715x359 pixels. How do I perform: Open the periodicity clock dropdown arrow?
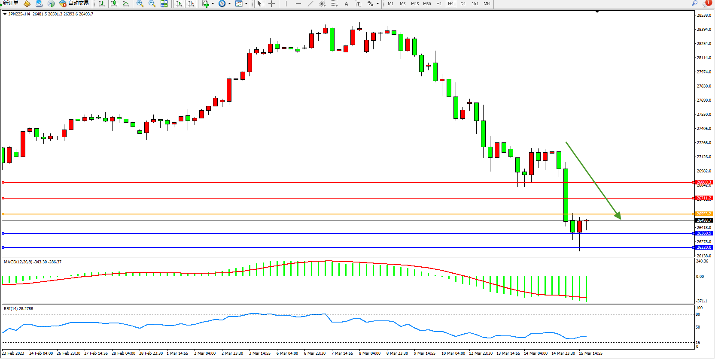coord(229,4)
